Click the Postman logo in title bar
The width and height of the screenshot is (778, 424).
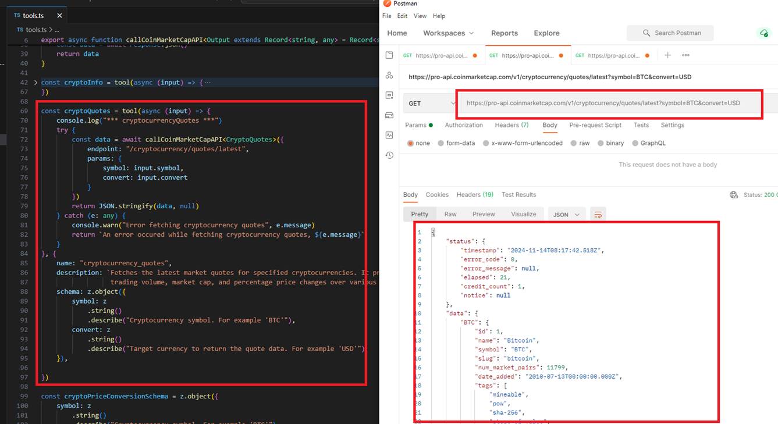pos(387,3)
